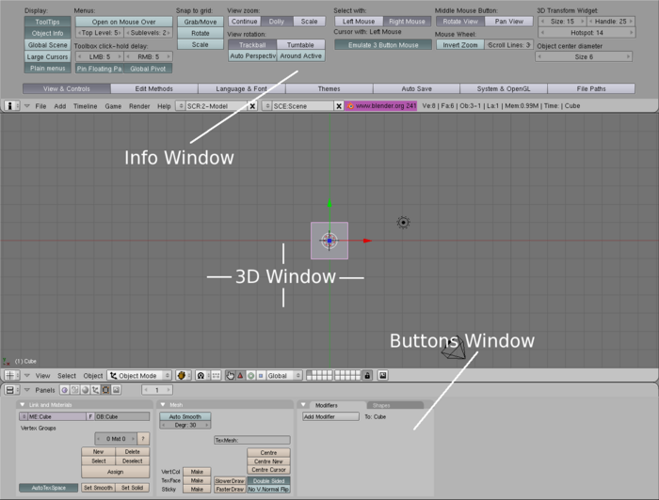Select the Scene context icon in Panels
This screenshot has width=659, height=500.
point(117,390)
